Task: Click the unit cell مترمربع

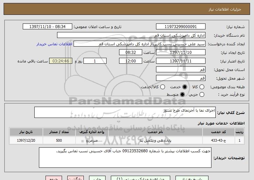Action: click(92, 140)
